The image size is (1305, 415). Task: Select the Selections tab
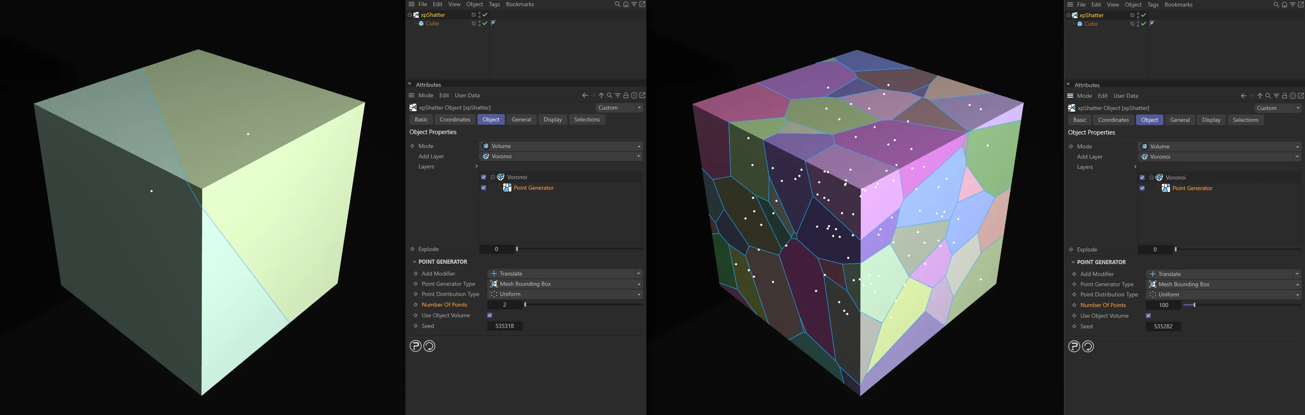[x=587, y=119]
